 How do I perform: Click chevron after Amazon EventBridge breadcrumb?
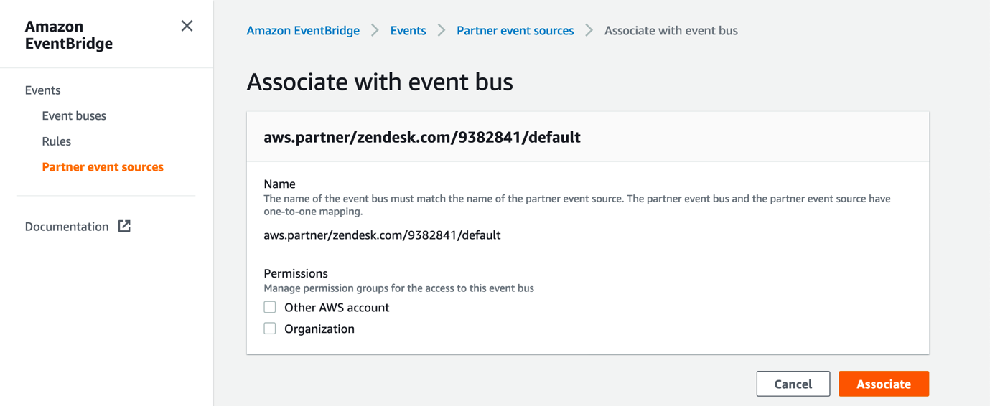pos(375,31)
